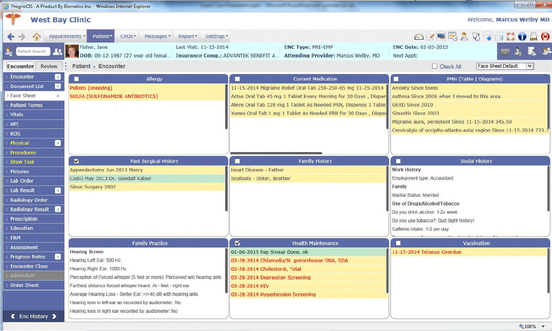The height and width of the screenshot is (331, 552).
Task: Open the Patient menu dropdown
Action: [101, 36]
